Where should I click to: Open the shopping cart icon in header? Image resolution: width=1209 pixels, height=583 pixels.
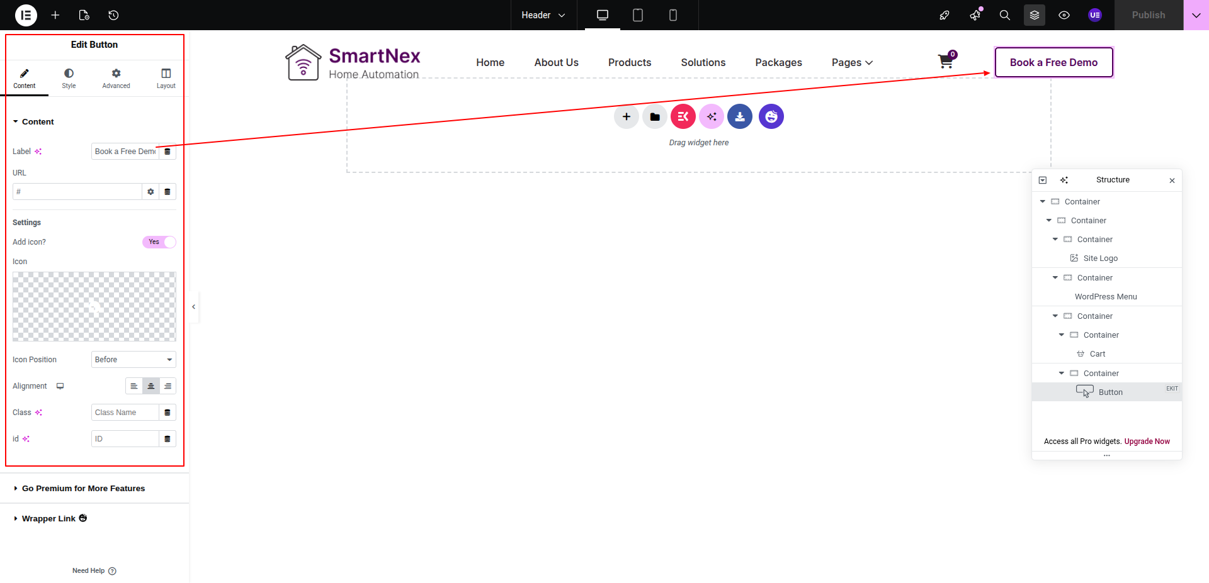tap(945, 62)
